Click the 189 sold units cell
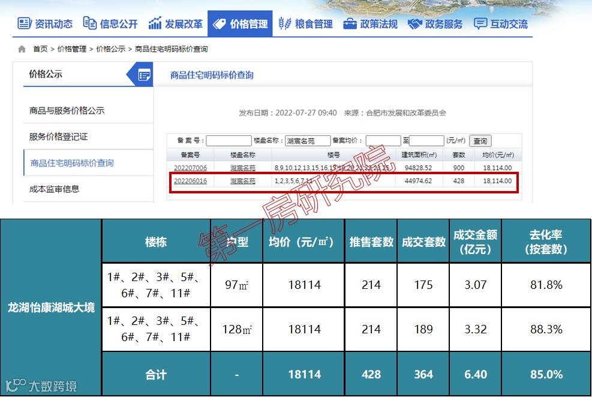592x397 pixels. coord(423,329)
